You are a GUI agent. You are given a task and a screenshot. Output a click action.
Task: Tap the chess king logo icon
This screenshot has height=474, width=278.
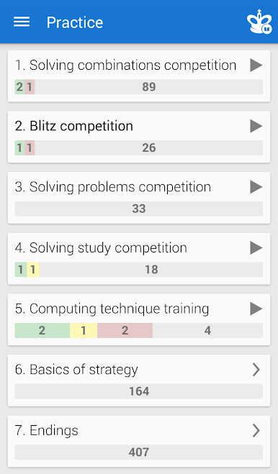click(259, 22)
